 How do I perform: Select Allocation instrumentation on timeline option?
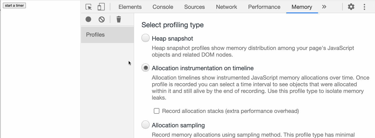[x=146, y=68]
